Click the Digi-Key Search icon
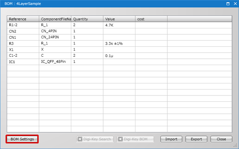Viewport: 239px width, 149px height. click(80, 139)
